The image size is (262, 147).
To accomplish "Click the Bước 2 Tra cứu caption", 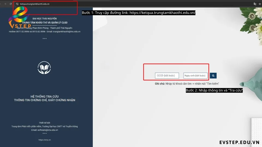I will (x=214, y=90).
